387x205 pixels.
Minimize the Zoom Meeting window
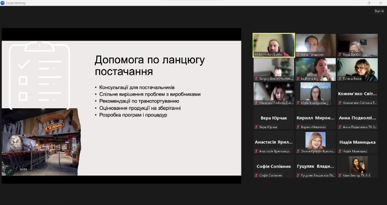pos(357,3)
